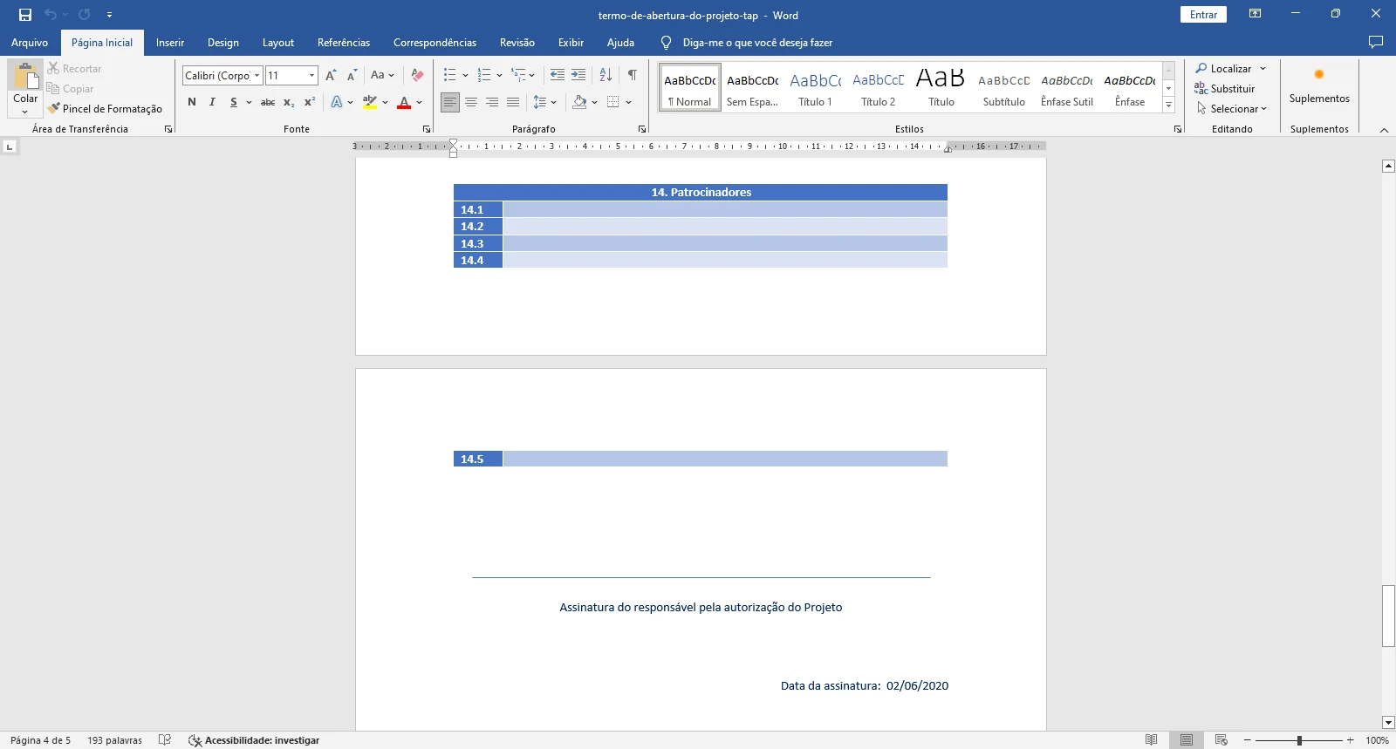
Task: Click the Substituir button
Action: click(1225, 89)
